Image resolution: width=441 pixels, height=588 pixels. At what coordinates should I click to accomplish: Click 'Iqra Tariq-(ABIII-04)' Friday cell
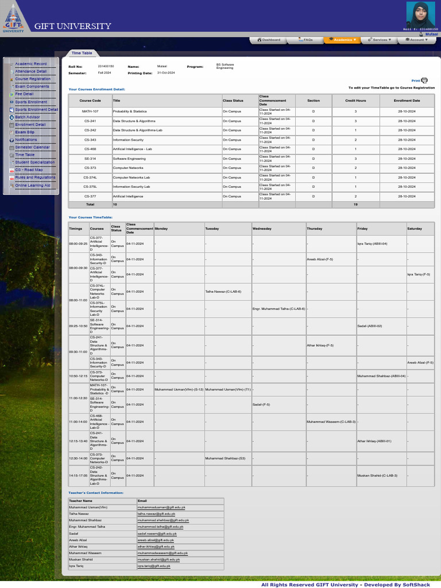tap(381, 243)
